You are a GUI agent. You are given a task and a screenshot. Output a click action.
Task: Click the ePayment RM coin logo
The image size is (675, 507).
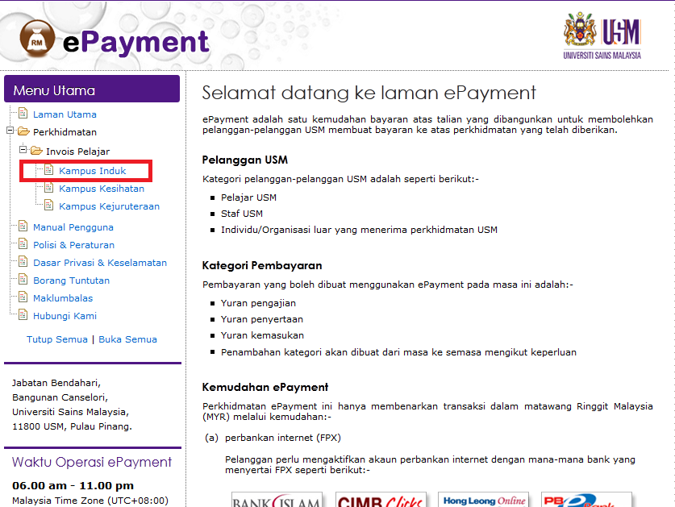tap(35, 36)
